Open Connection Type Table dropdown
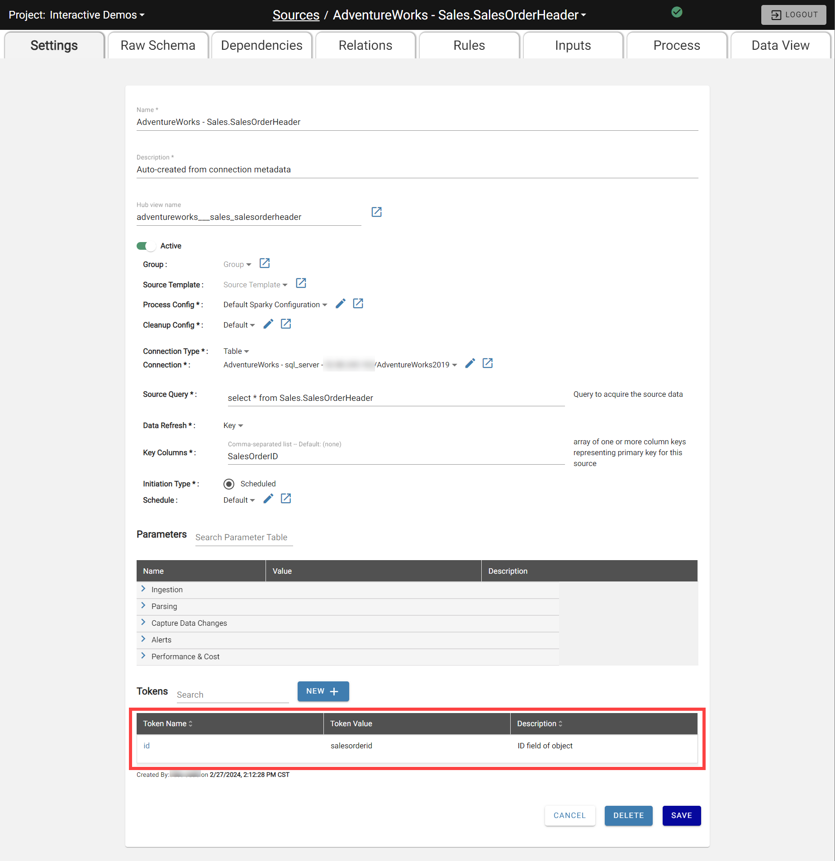The height and width of the screenshot is (861, 835). click(x=236, y=352)
